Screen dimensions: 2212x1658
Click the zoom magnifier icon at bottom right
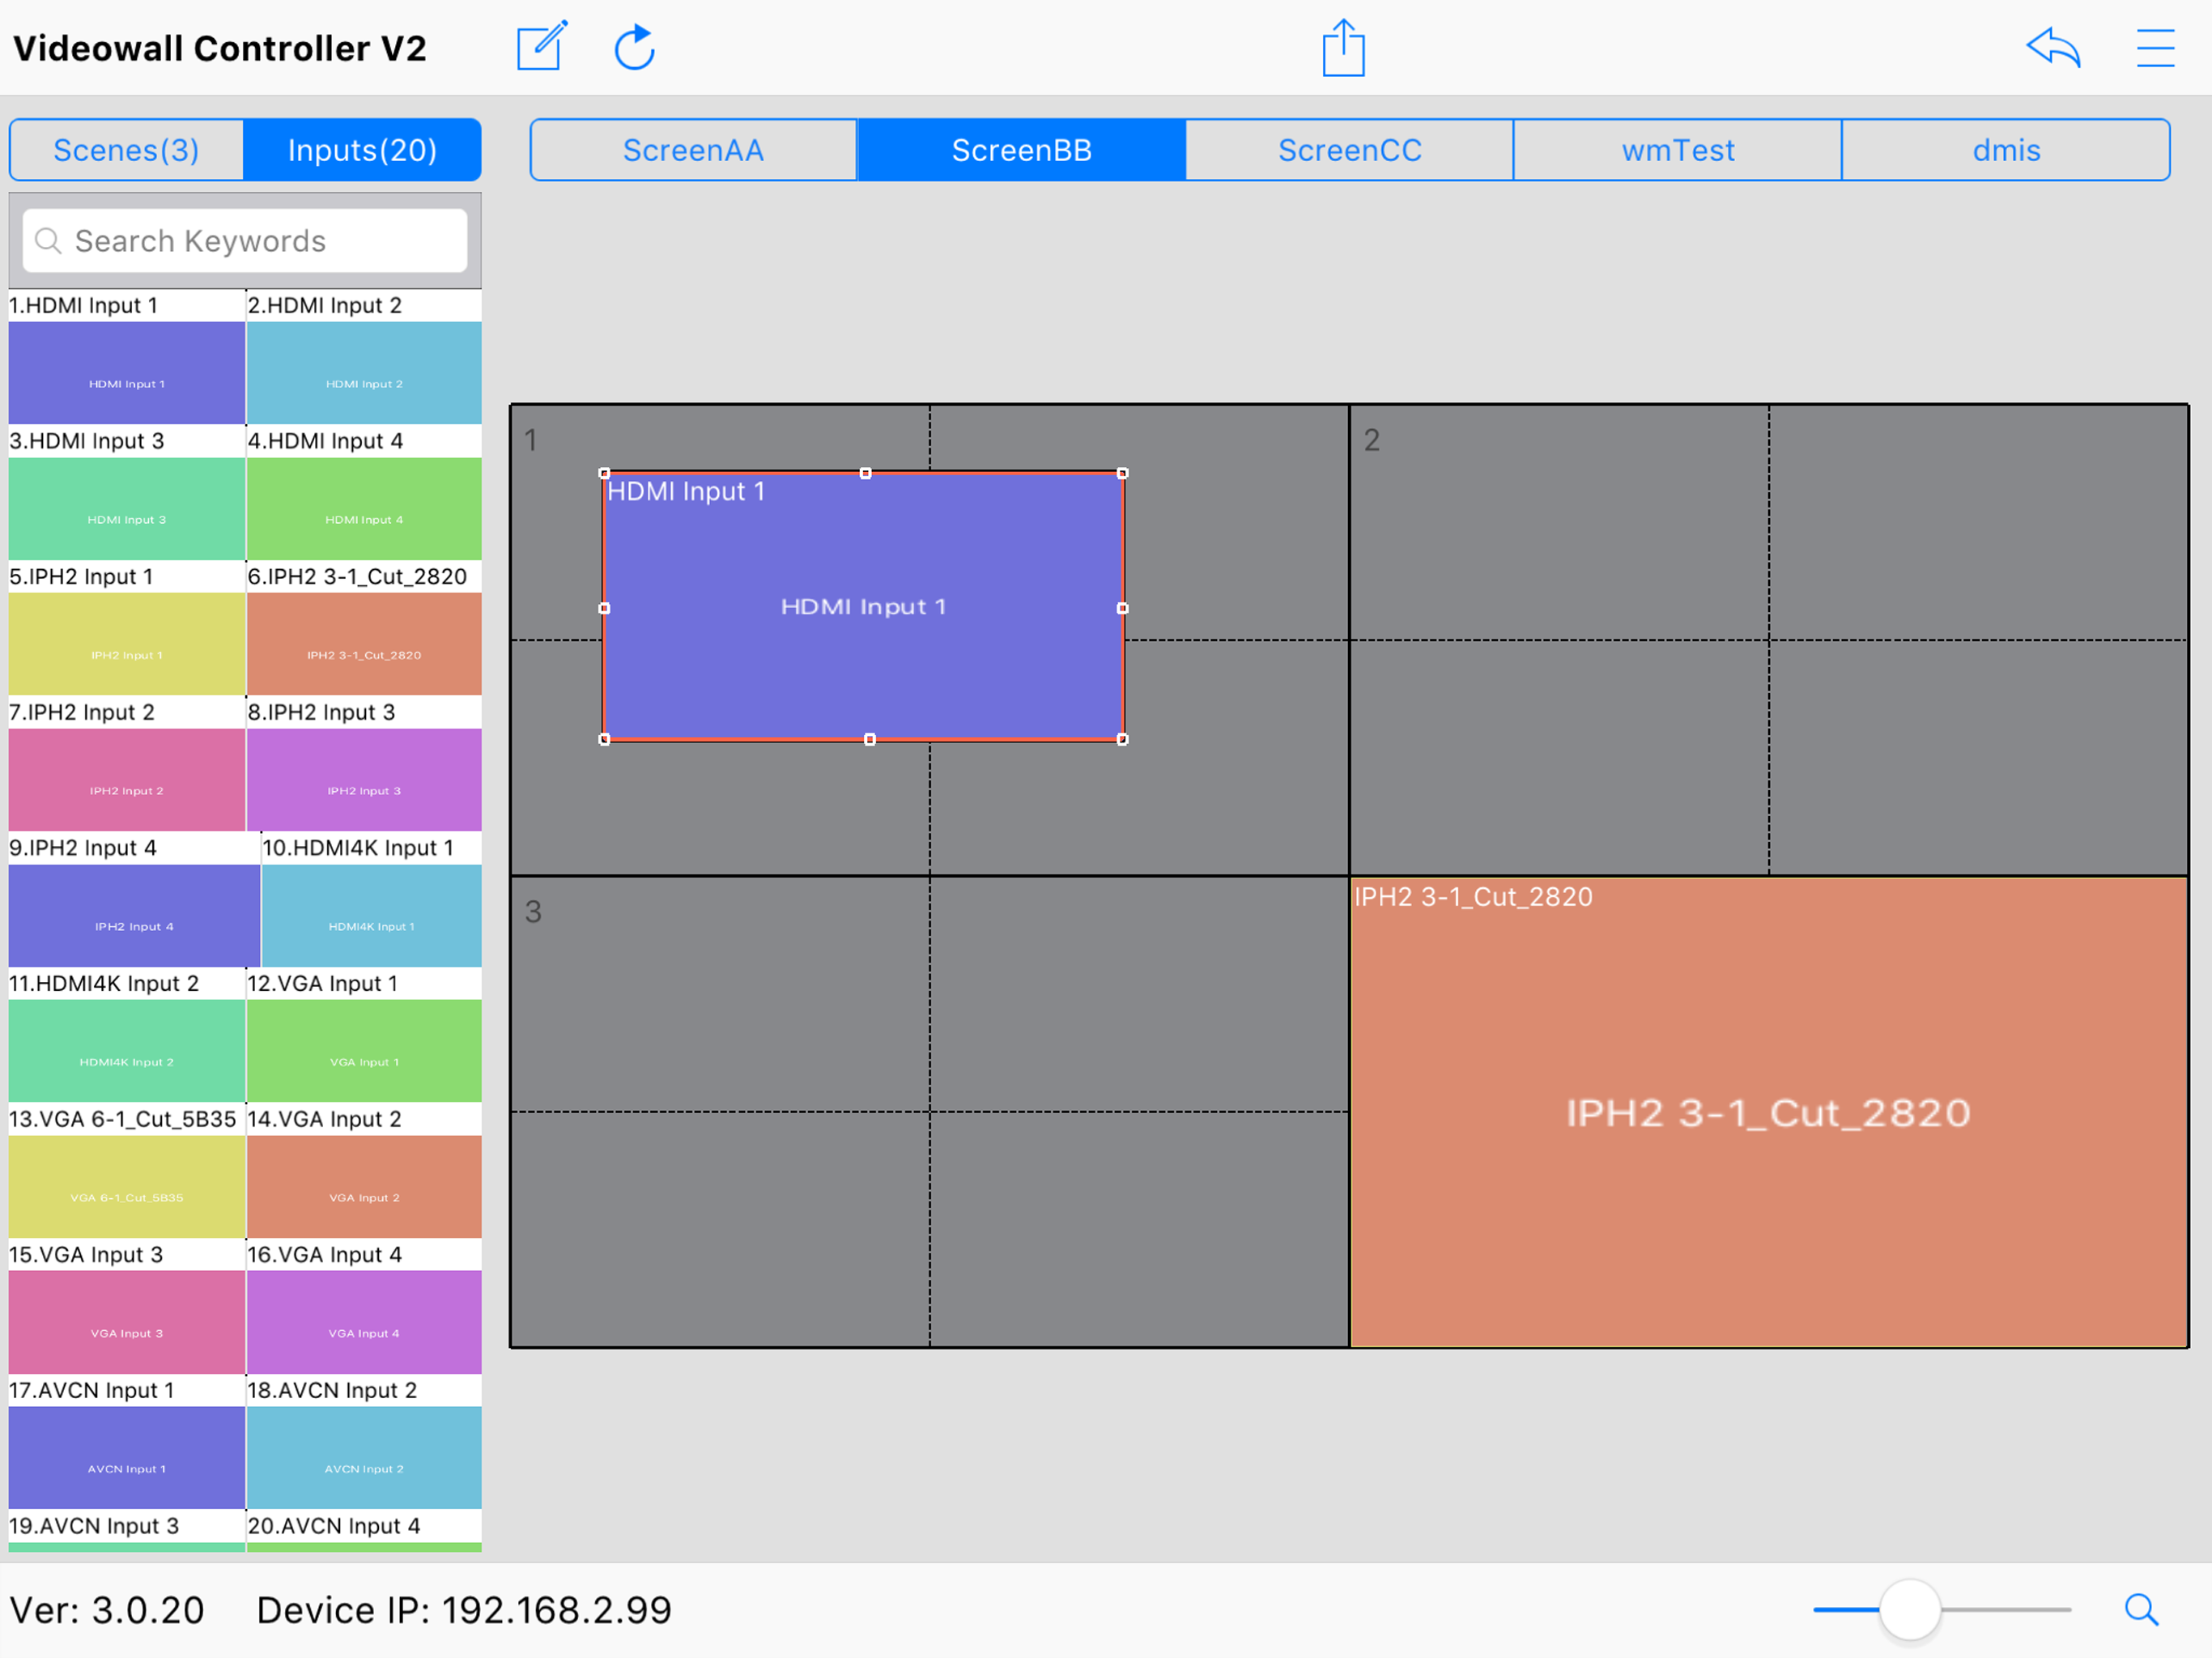pos(2141,1610)
